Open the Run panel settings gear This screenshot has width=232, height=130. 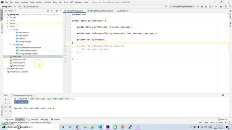223,95
